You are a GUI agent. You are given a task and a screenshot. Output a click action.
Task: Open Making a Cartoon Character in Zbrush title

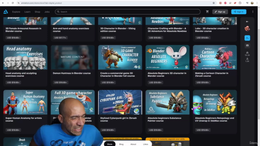212,75
